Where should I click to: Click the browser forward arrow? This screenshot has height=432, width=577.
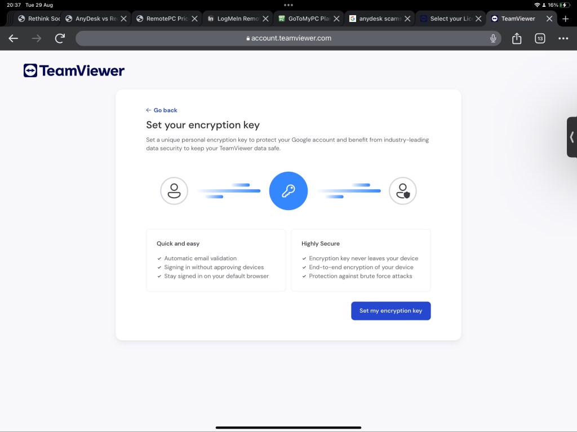(x=37, y=38)
